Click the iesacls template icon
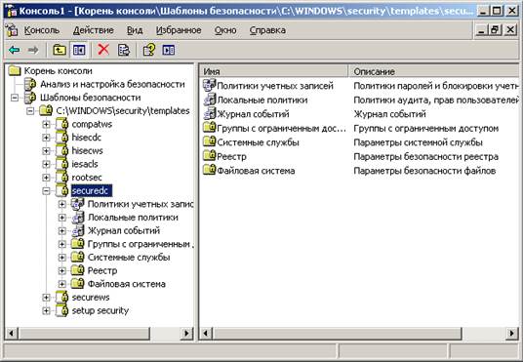523x362 pixels. point(62,164)
